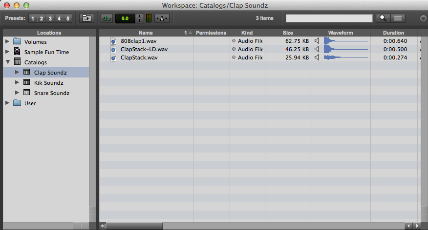Click the 808clap1.wav file icon
Screen dimensions: 428x230
(113, 41)
